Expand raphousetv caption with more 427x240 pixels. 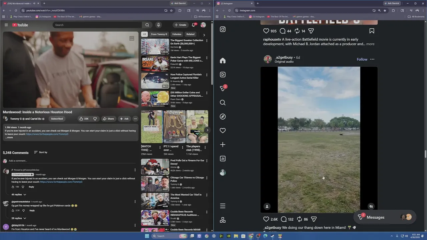tap(370, 44)
